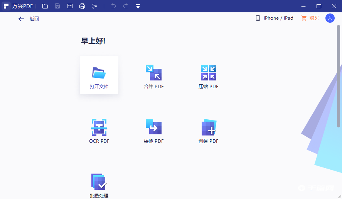Select the 压缩 PDF compress icon
342x199 pixels.
pos(209,72)
